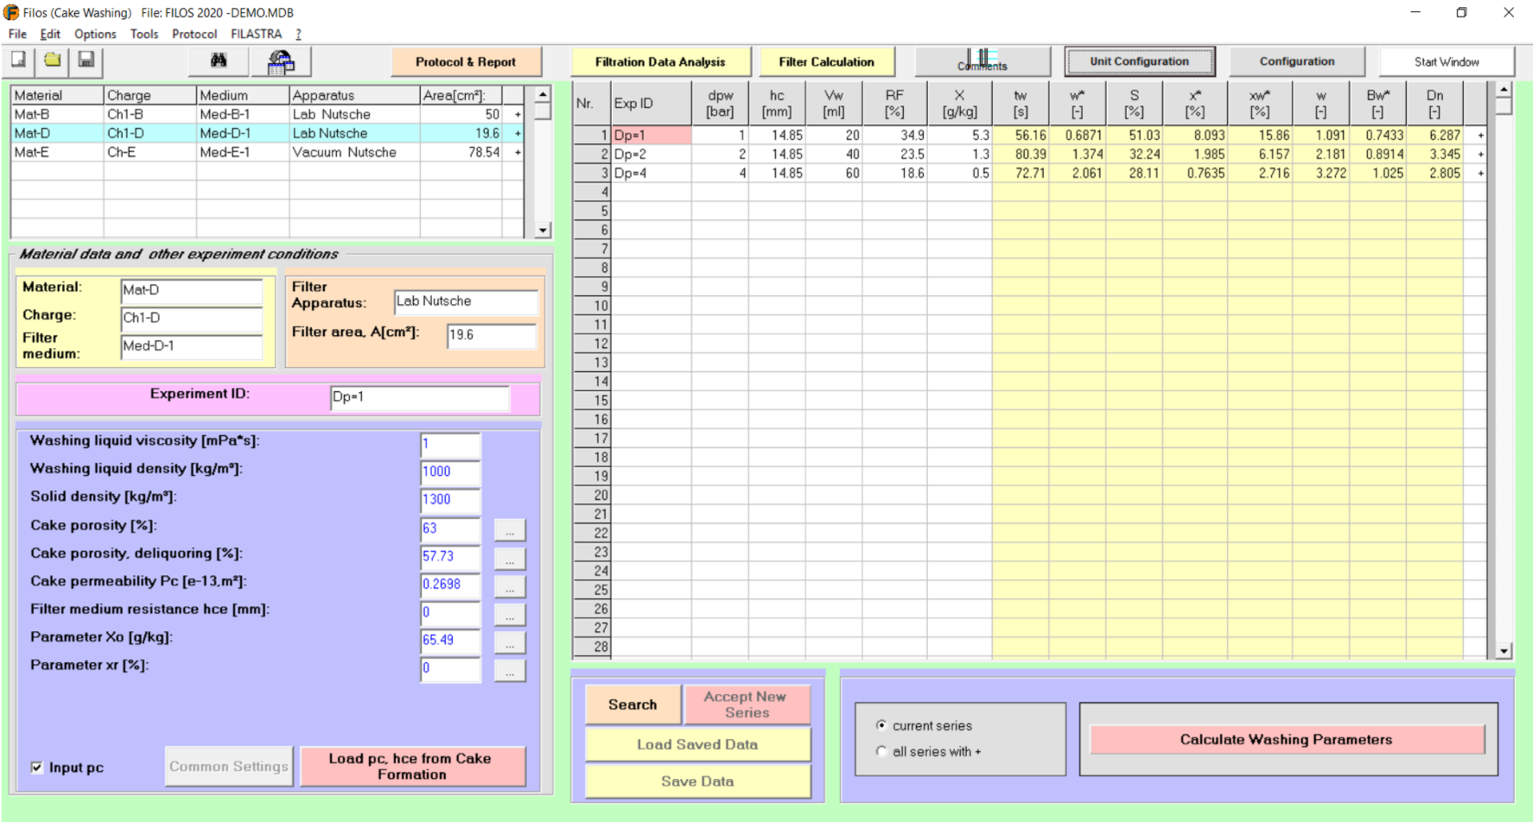Image resolution: width=1533 pixels, height=822 pixels.
Task: Click the + marker on the Dp=2 row
Action: point(1480,155)
